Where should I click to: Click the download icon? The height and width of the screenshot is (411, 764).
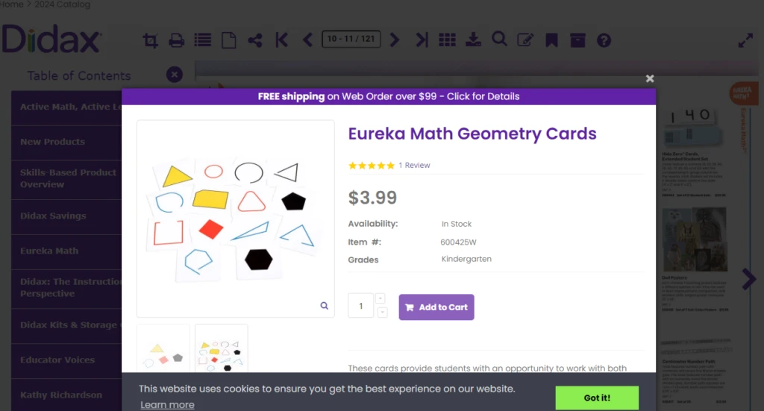click(473, 40)
